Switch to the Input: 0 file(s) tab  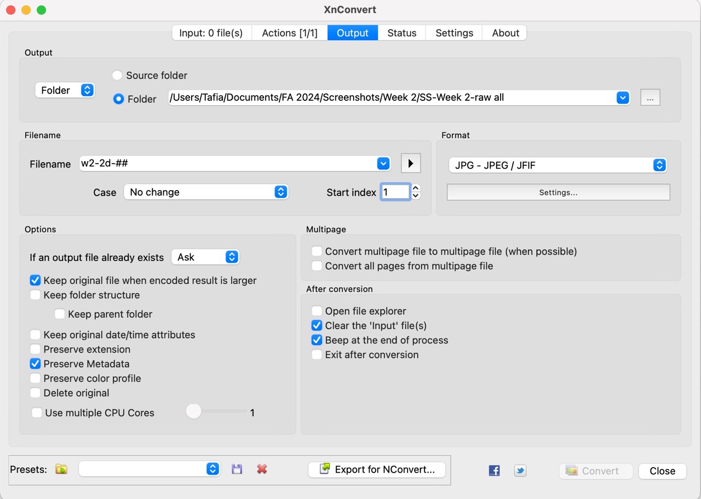coord(211,33)
